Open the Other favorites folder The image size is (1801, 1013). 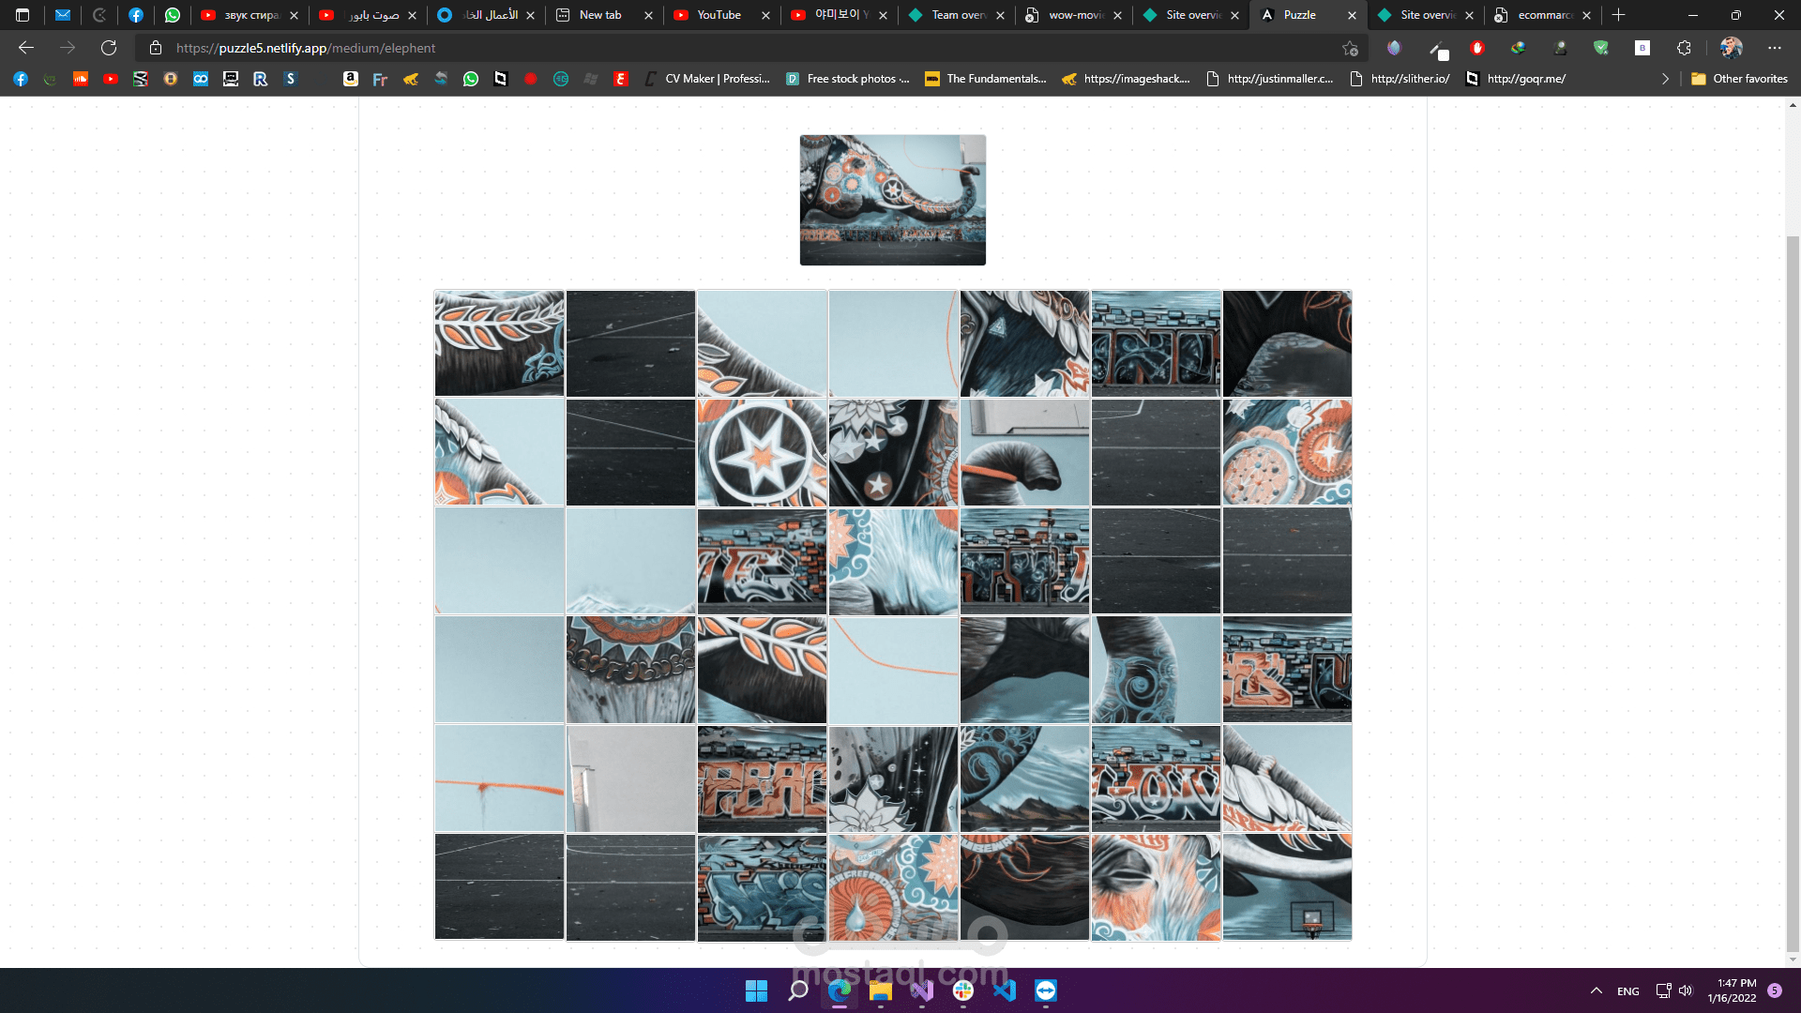click(x=1739, y=79)
